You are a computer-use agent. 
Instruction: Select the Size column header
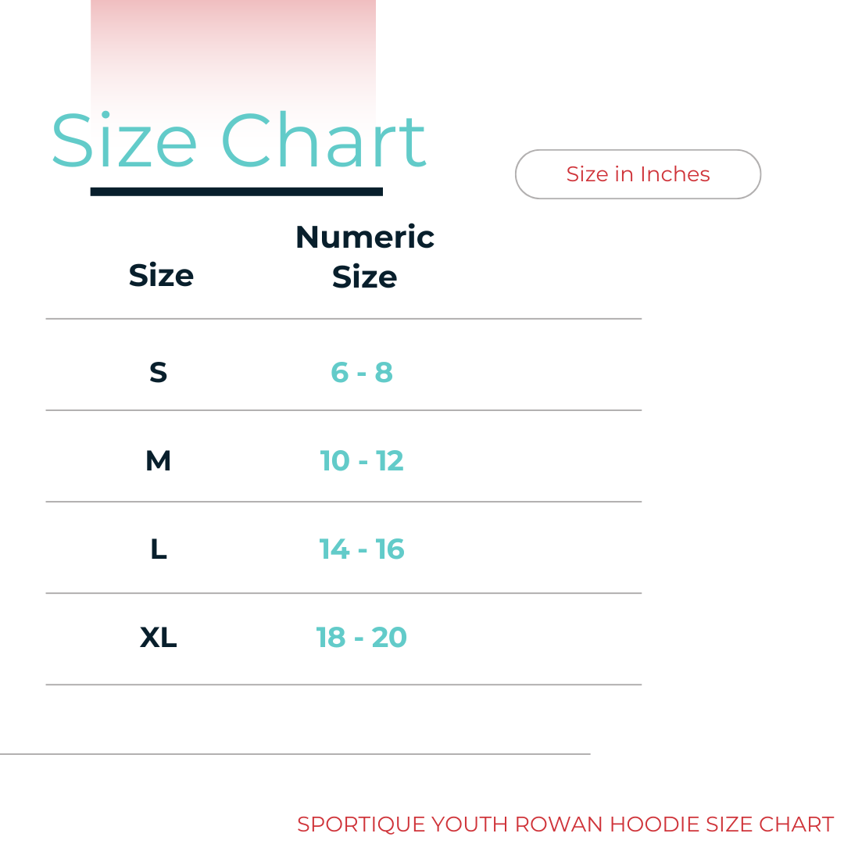tap(161, 276)
